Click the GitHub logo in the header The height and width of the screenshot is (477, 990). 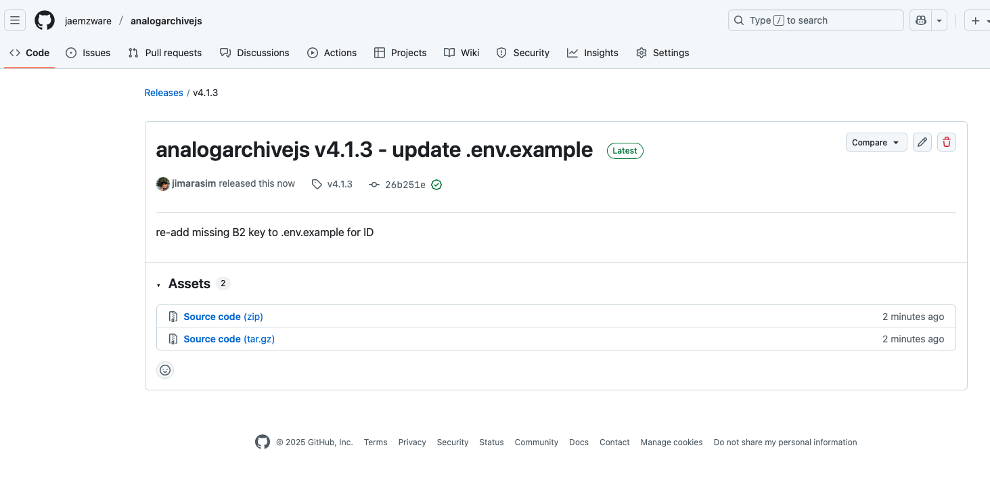point(44,20)
